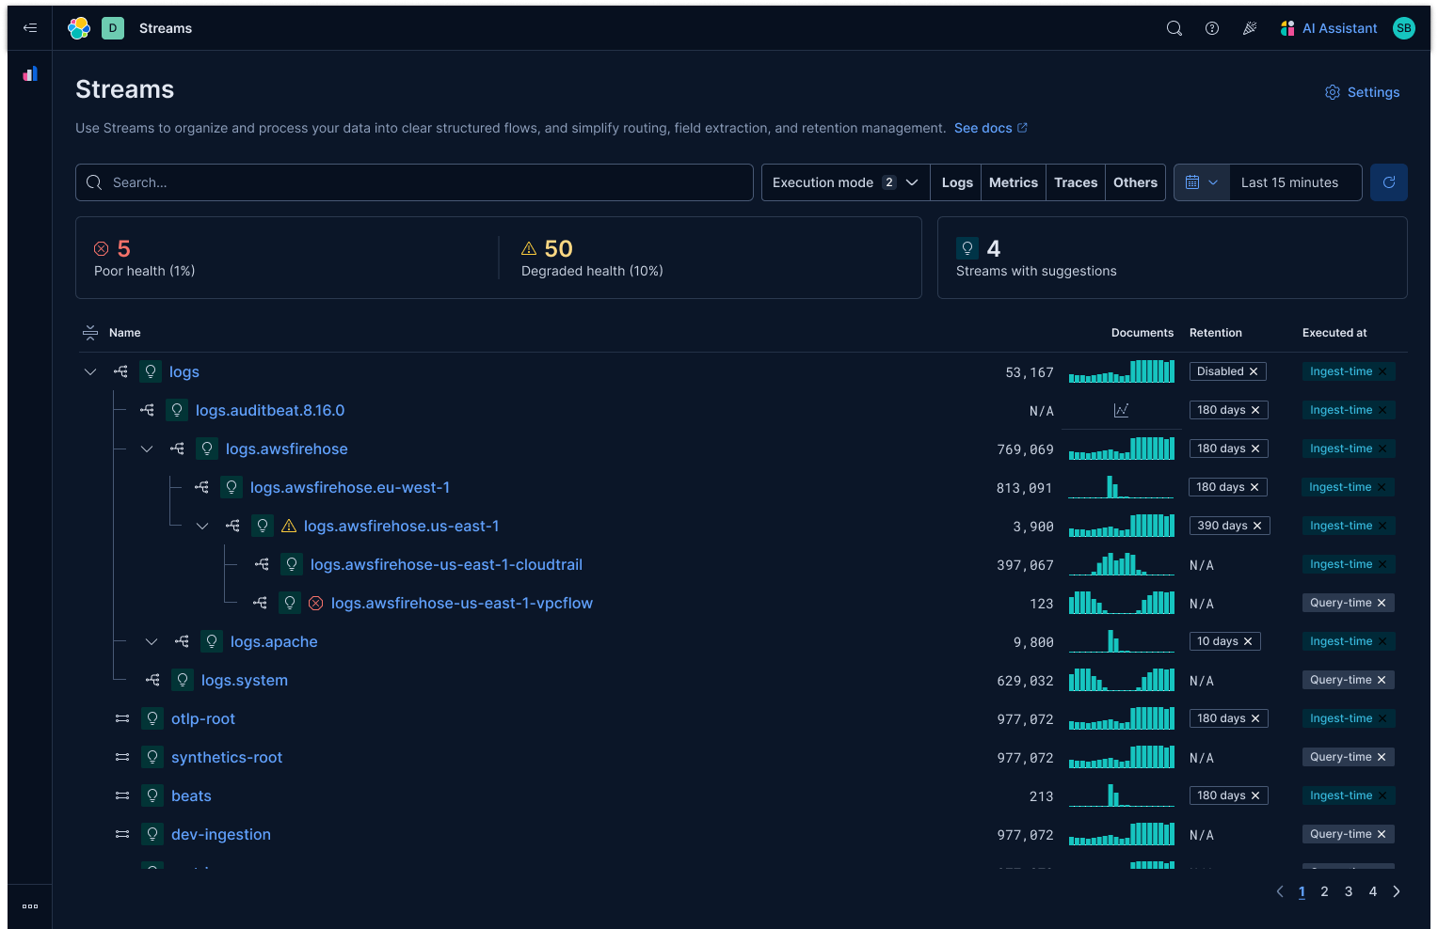Go to page 2
This screenshot has height=929, width=1438.
[1324, 891]
